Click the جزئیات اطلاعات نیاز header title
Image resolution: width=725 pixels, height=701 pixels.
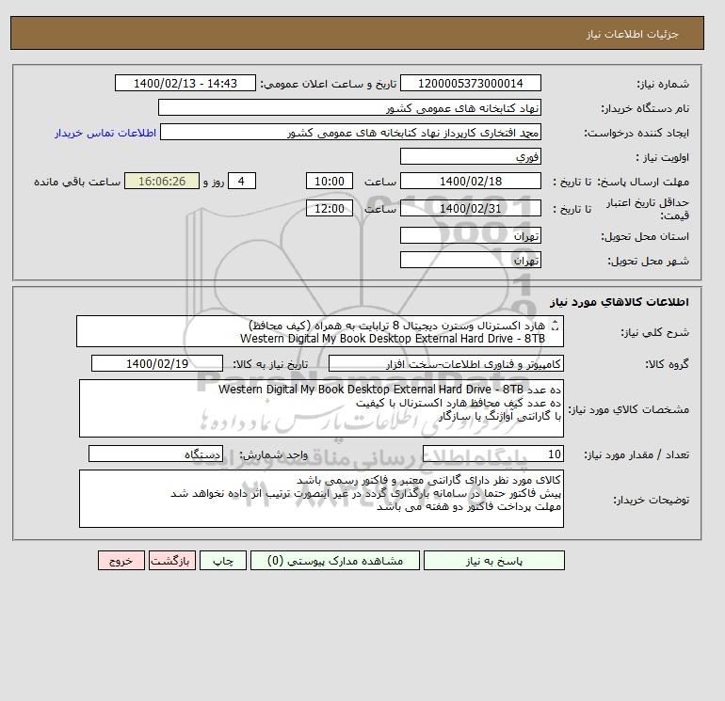632,34
